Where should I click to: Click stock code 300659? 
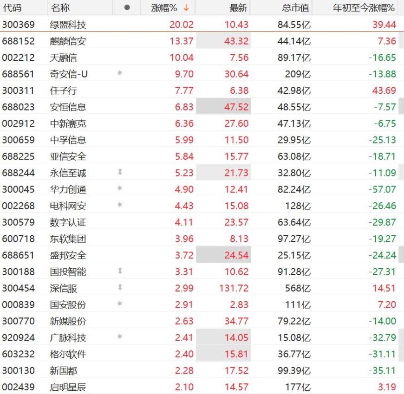pyautogui.click(x=18, y=140)
